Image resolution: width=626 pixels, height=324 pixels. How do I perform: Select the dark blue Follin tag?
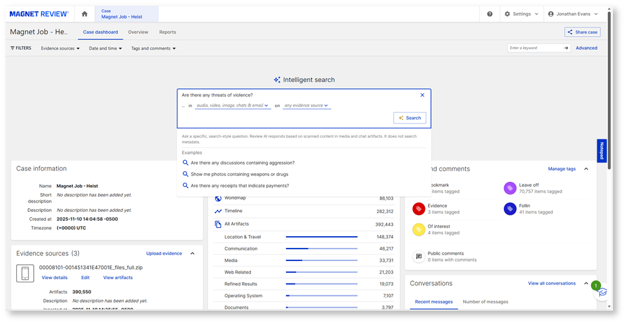[x=510, y=209]
